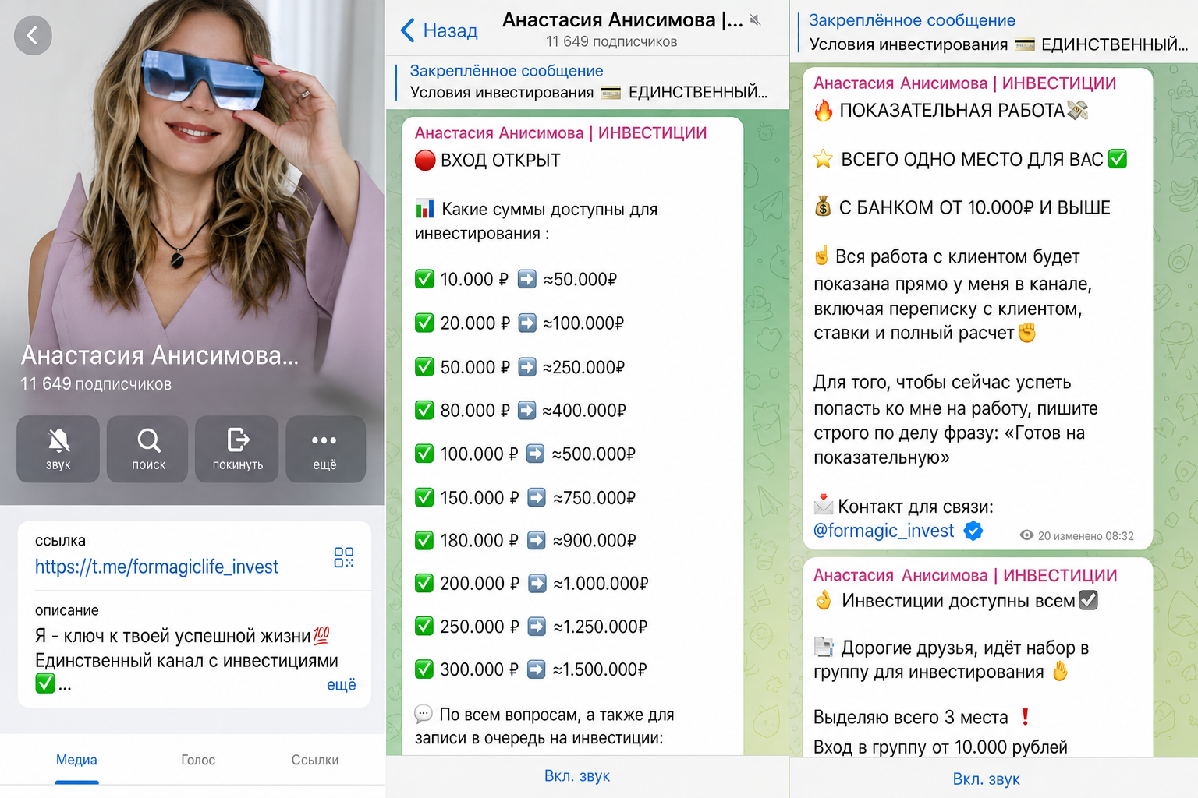
Task: Expand the description with the blue ещё link
Action: pyautogui.click(x=342, y=684)
